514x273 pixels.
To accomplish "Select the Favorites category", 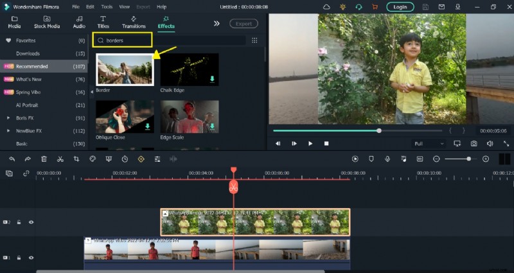I will [44, 40].
